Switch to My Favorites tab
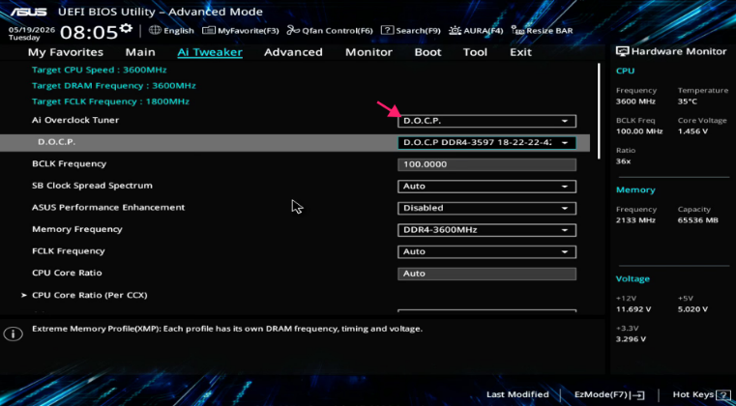 (65, 52)
